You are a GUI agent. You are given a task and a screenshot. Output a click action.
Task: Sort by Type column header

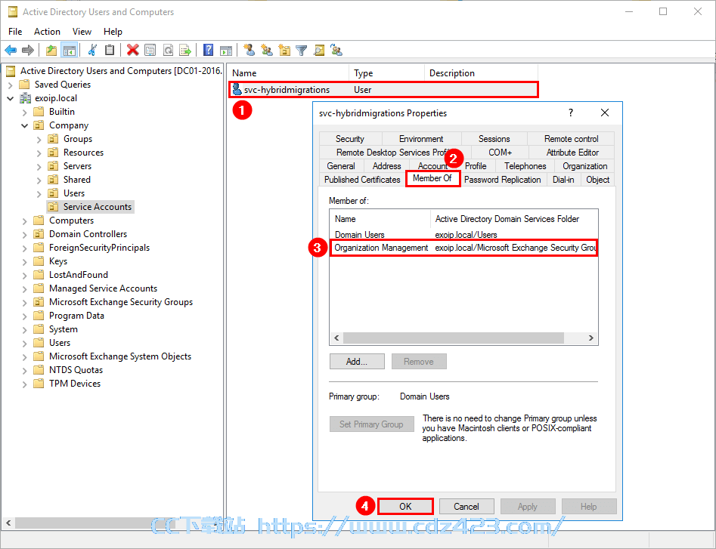[x=387, y=73]
